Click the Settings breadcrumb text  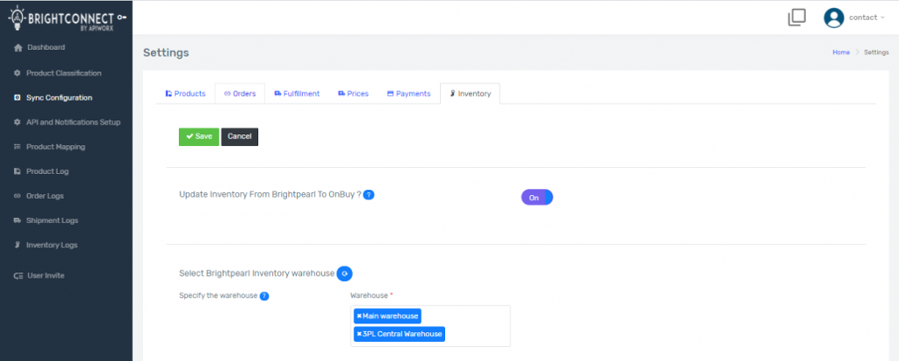click(876, 52)
